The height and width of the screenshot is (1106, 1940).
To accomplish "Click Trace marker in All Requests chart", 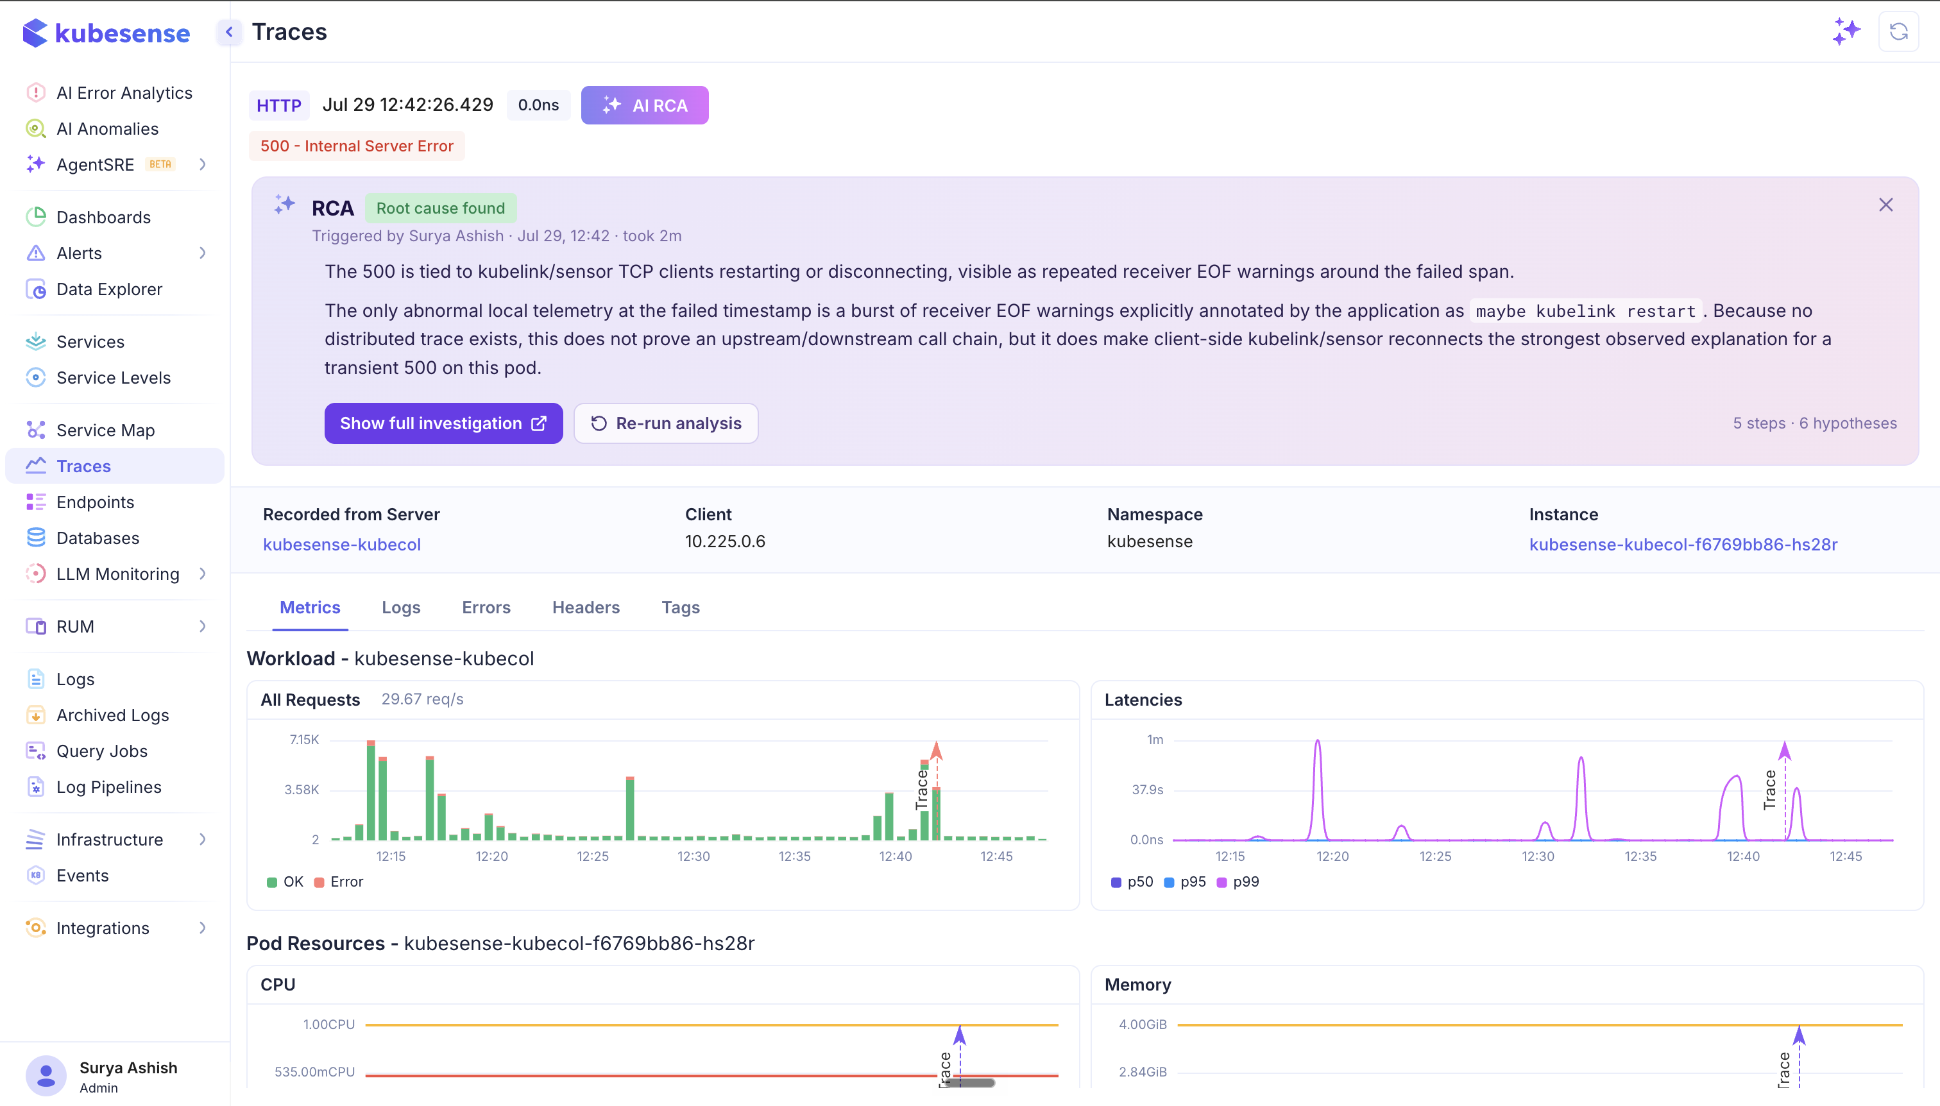I will point(937,752).
